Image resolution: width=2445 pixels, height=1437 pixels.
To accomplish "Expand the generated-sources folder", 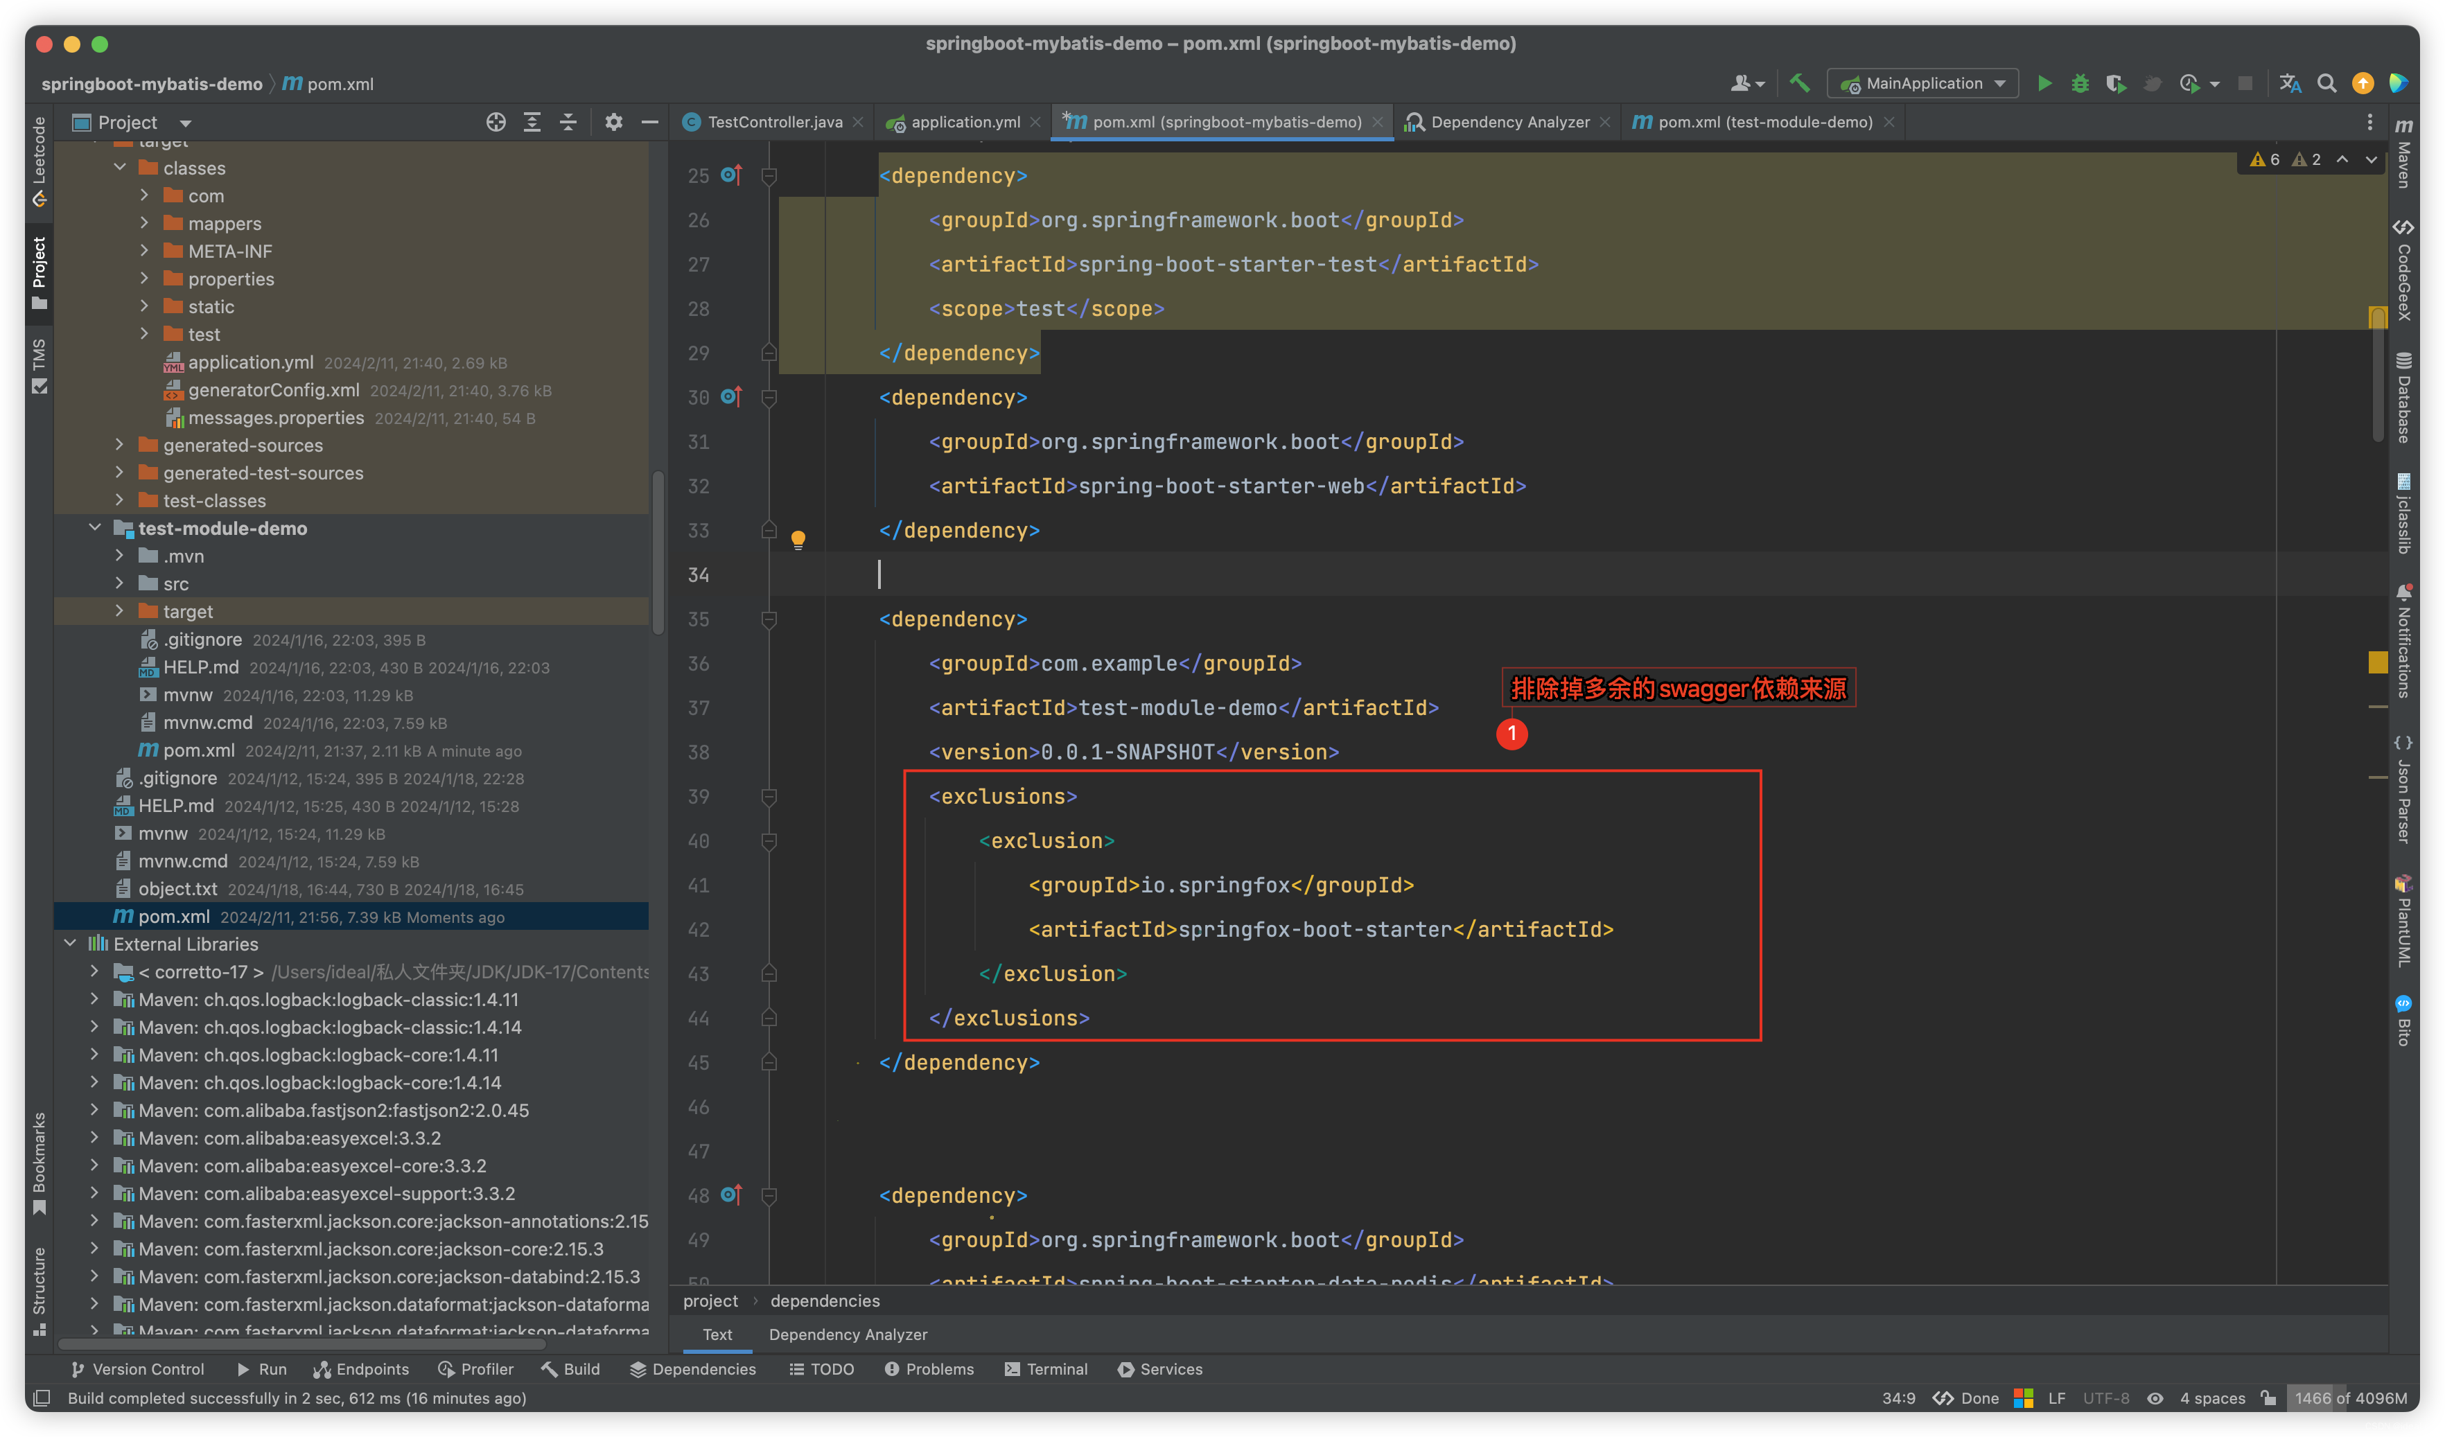I will pyautogui.click(x=119, y=446).
